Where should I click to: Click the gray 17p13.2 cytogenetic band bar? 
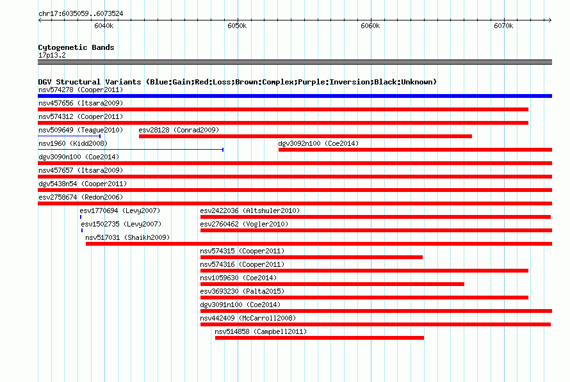pyautogui.click(x=295, y=62)
